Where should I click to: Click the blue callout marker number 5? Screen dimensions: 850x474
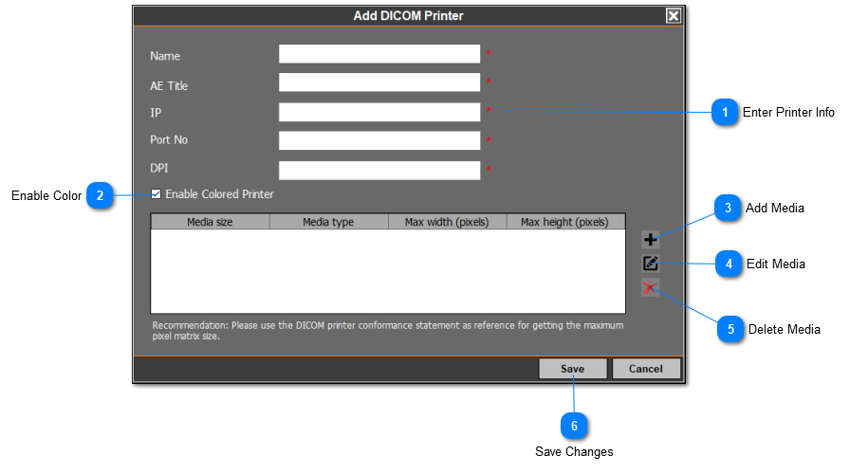tap(730, 330)
